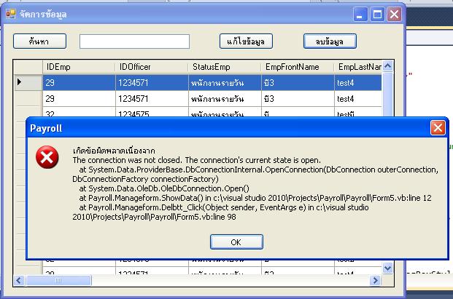Click the Payroll dialog title bar text
The width and height of the screenshot is (453, 299).
[x=46, y=128]
